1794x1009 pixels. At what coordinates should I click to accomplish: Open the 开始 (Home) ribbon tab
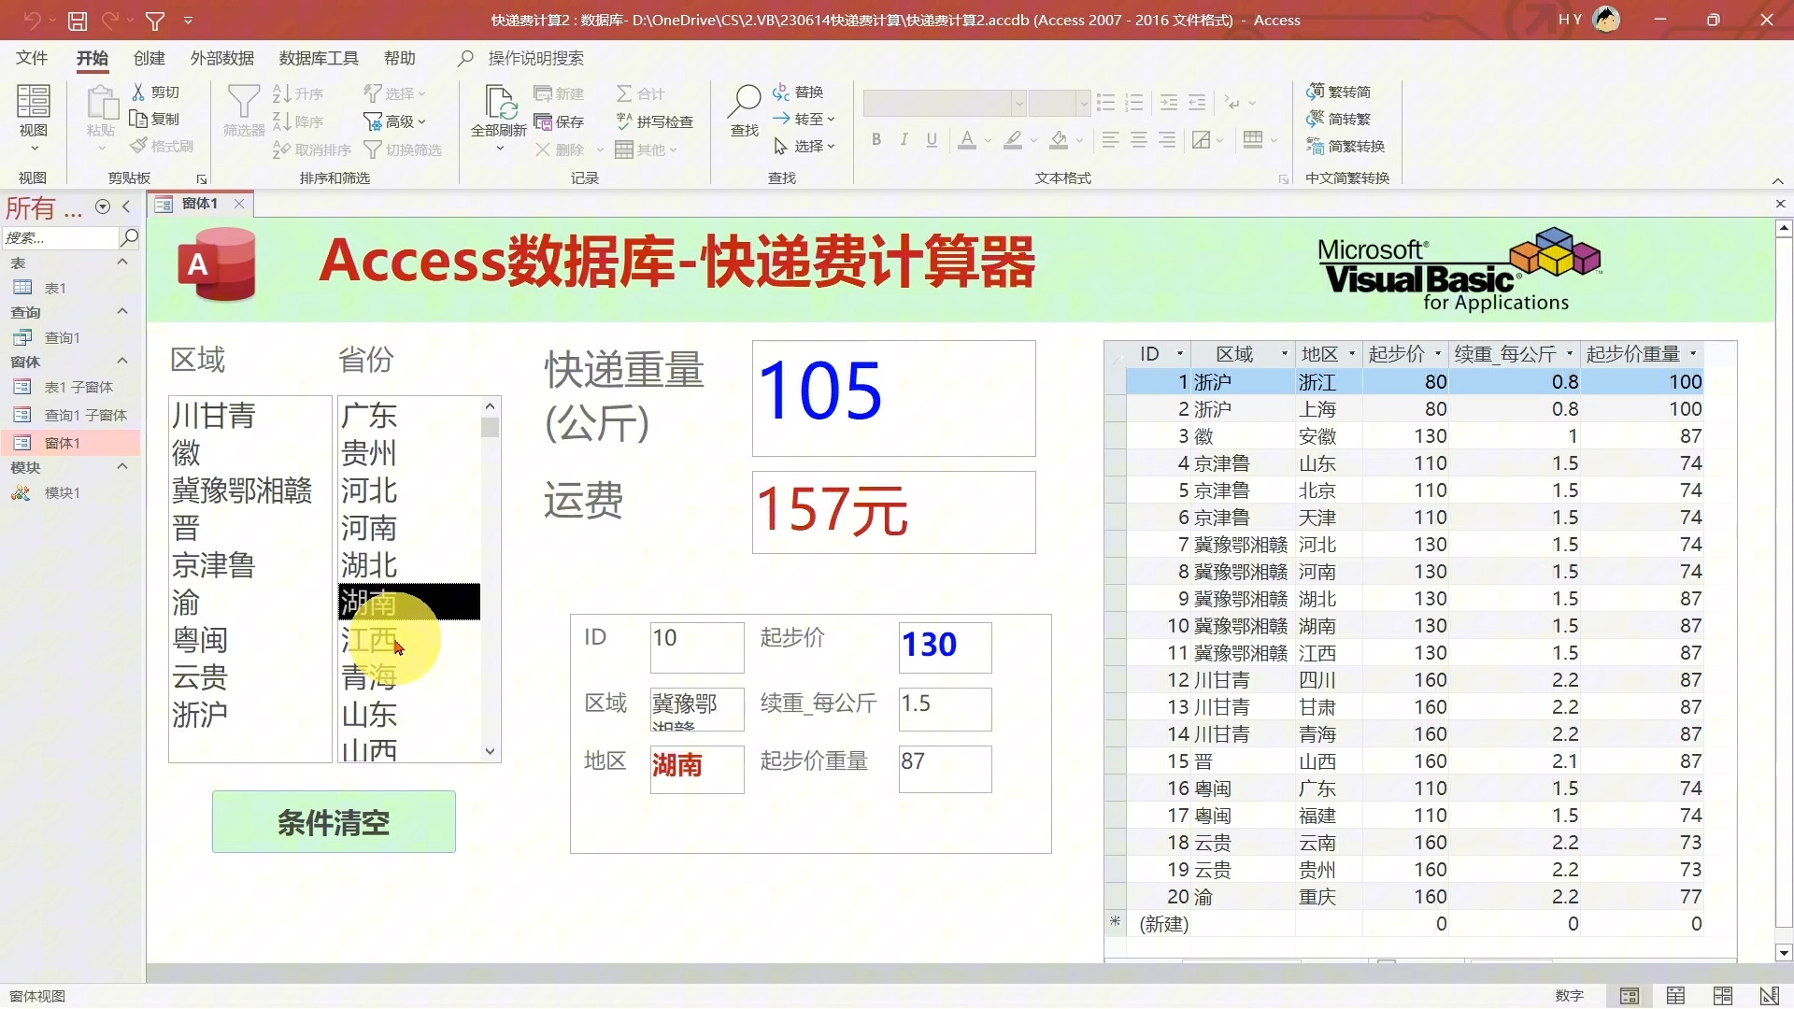(93, 58)
